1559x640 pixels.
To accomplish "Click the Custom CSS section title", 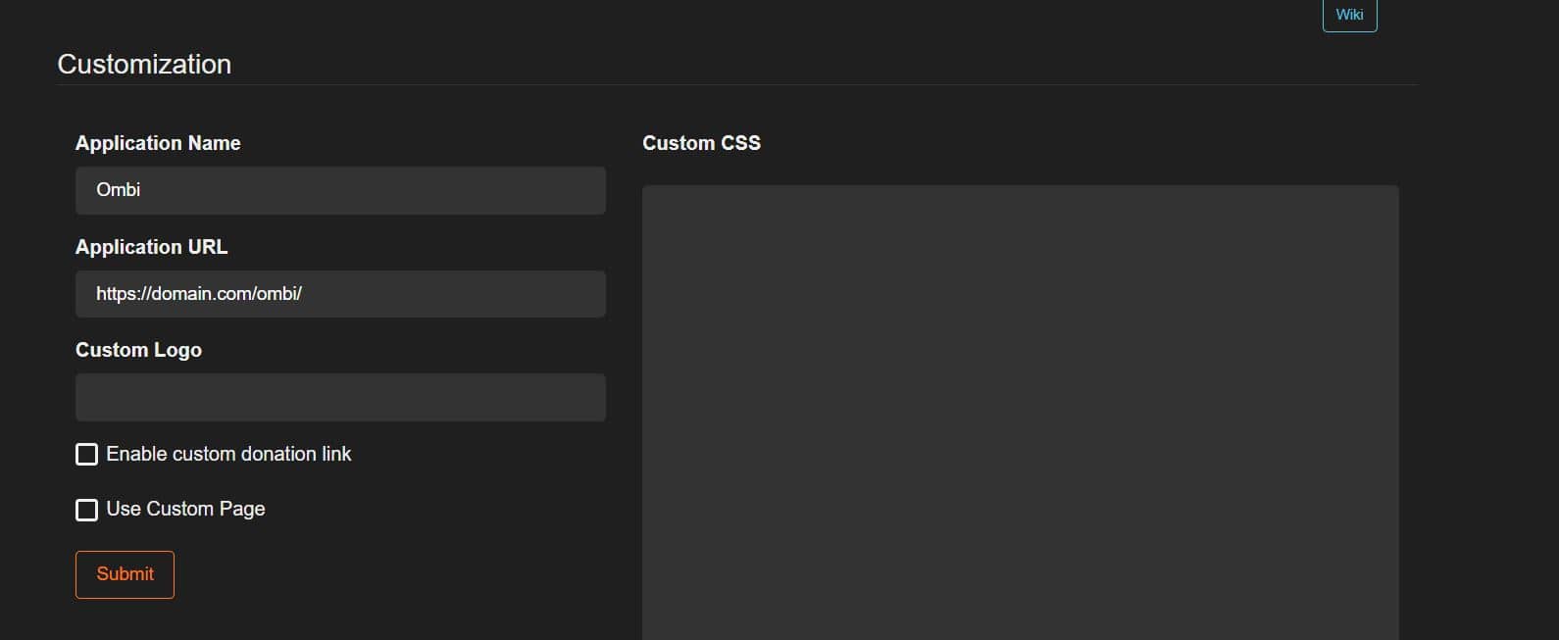I will [701, 142].
